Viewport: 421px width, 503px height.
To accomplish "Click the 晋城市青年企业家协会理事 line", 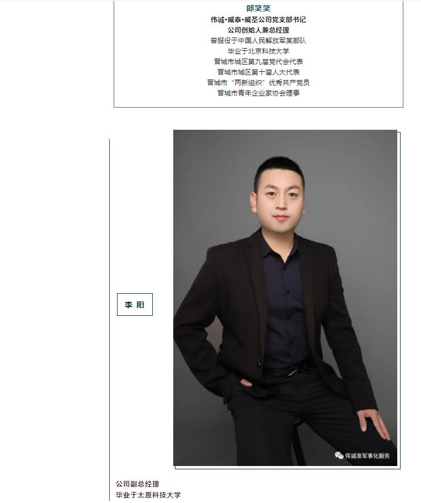I will [258, 93].
